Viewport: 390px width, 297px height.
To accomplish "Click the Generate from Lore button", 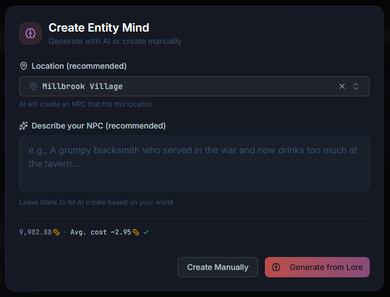I will pyautogui.click(x=317, y=267).
